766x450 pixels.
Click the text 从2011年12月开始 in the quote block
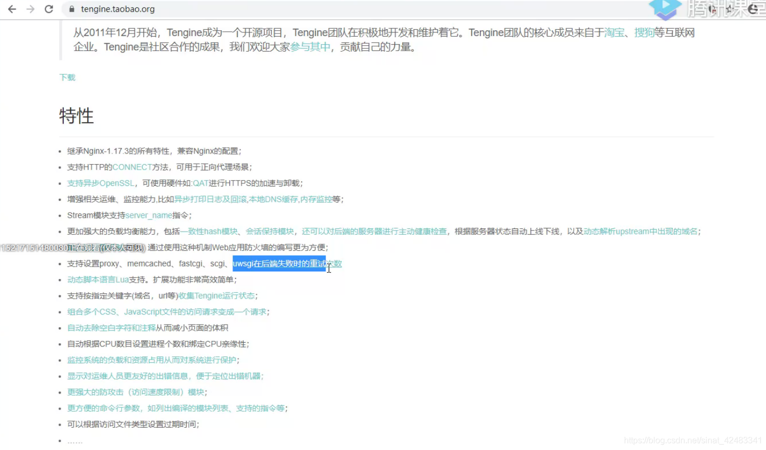pyautogui.click(x=115, y=32)
